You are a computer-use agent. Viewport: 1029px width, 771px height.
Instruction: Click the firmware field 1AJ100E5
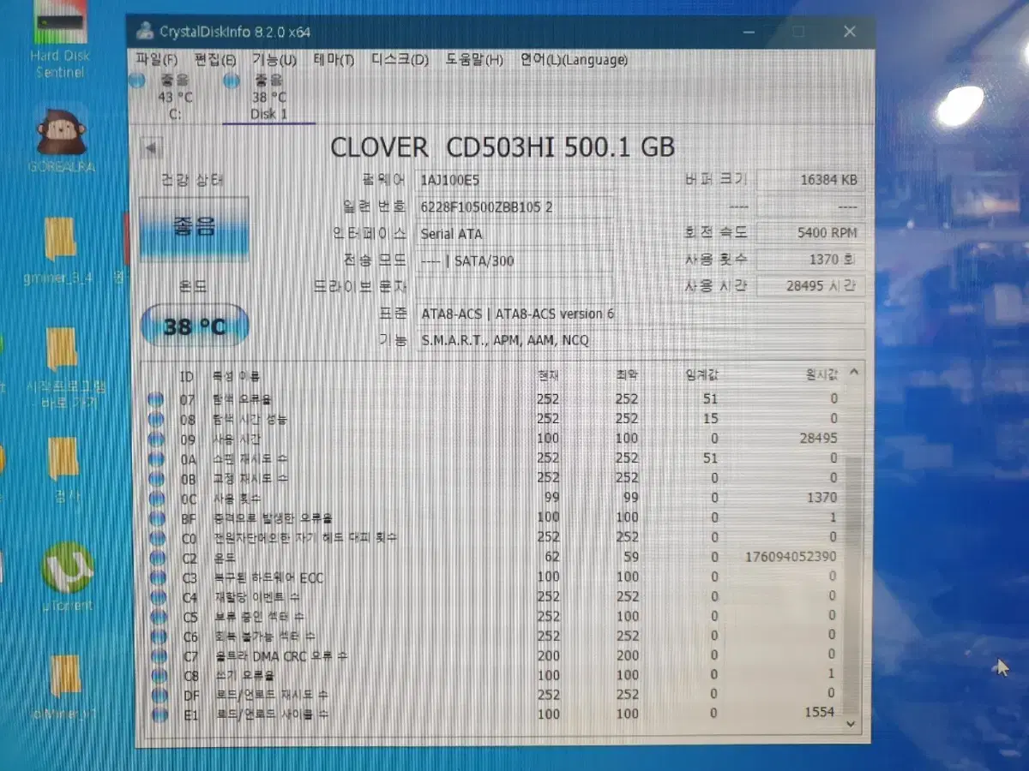514,180
